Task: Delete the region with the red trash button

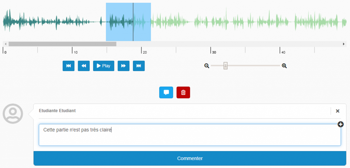Action: [183, 92]
